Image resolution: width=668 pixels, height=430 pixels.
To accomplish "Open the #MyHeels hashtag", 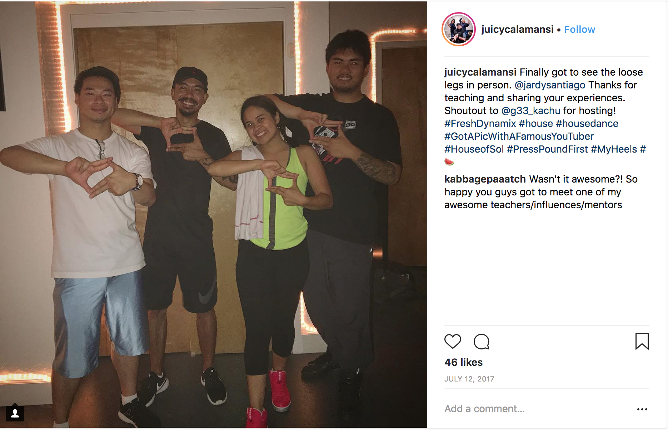I will (614, 149).
